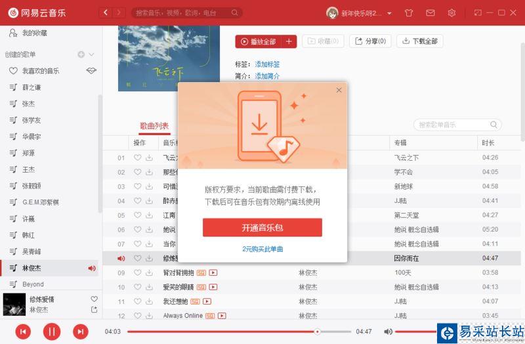Open the now-playing album thumbnail
This screenshot has width=525, height=344.
point(14,305)
